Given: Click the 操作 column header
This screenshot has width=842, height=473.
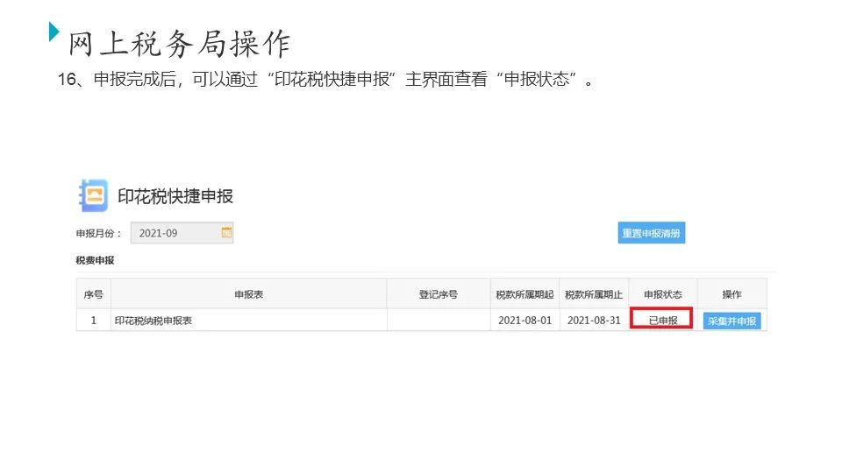Looking at the screenshot, I should click(x=731, y=294).
